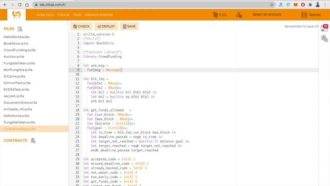The image size is (330, 186).
Task: Open the browser extensions puzzle icon
Action: click(x=310, y=5)
